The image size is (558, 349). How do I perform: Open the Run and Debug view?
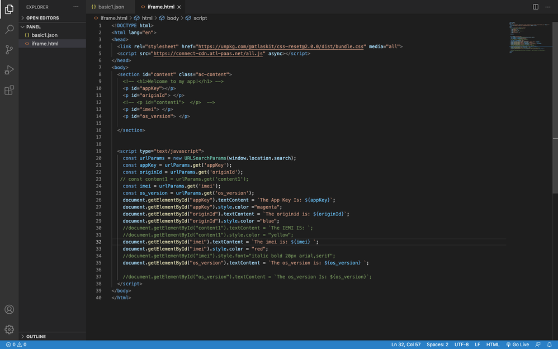click(x=8, y=69)
